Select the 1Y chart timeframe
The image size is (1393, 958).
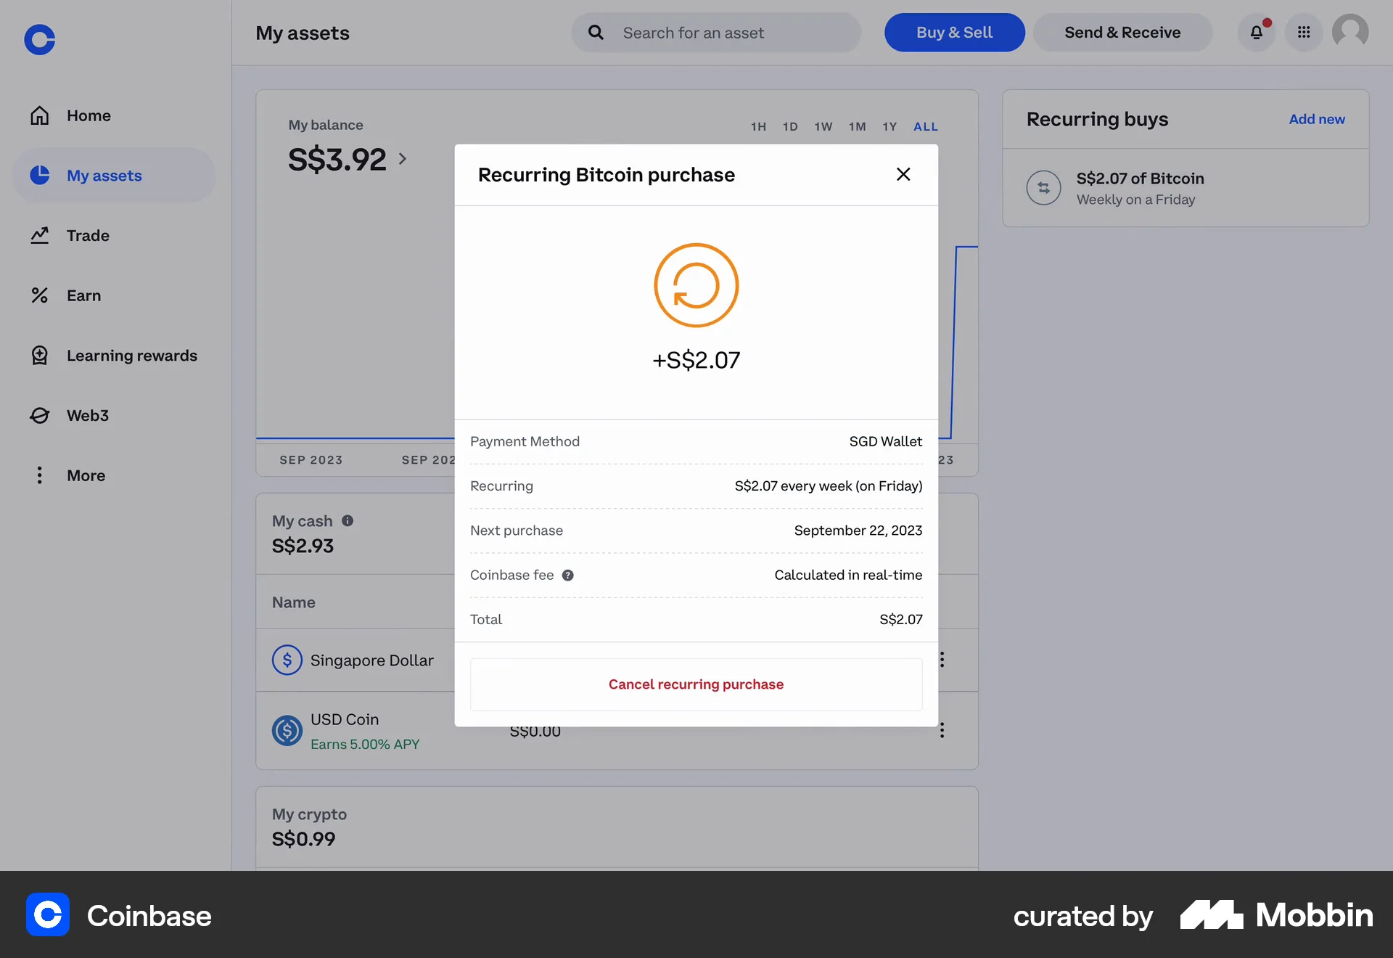(x=889, y=126)
